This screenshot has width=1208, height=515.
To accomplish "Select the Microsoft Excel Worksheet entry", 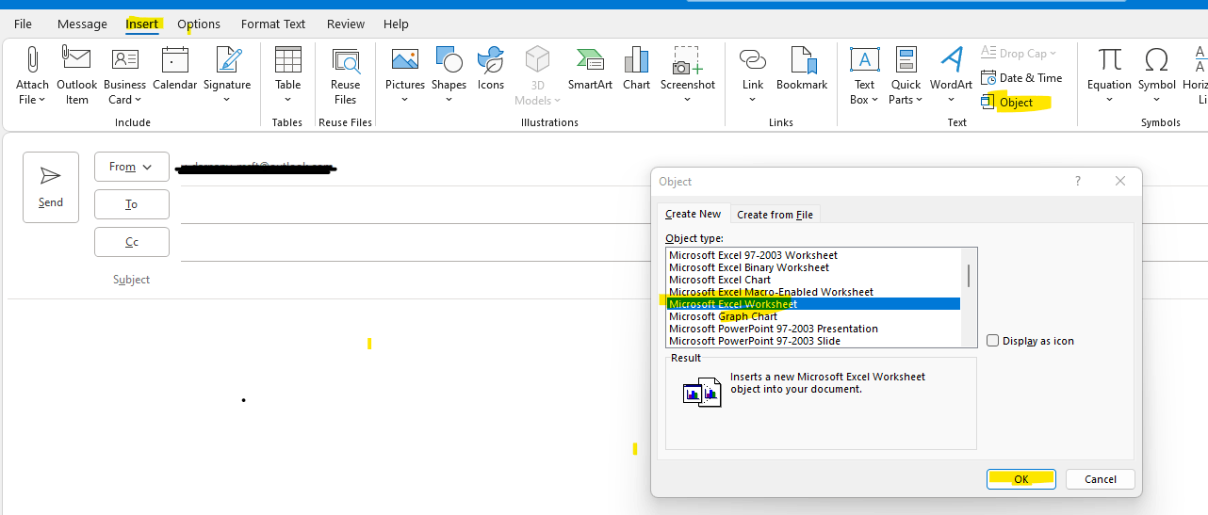I will tap(813, 304).
